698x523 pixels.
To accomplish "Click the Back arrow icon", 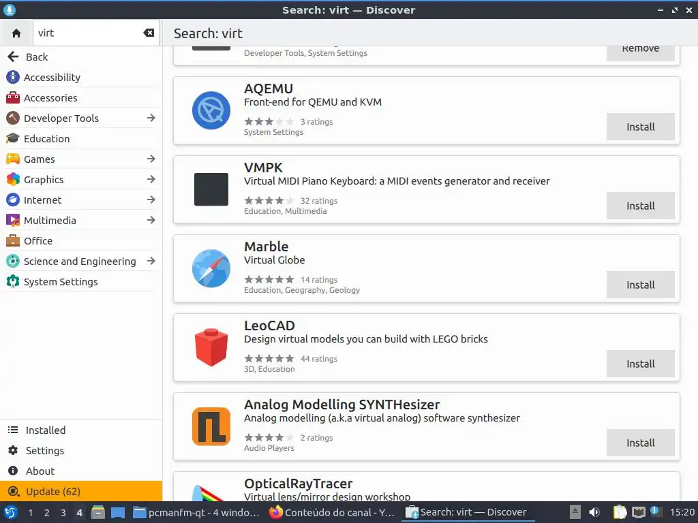I will (14, 57).
